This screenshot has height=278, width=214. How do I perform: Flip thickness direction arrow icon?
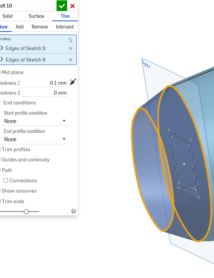coord(73,82)
